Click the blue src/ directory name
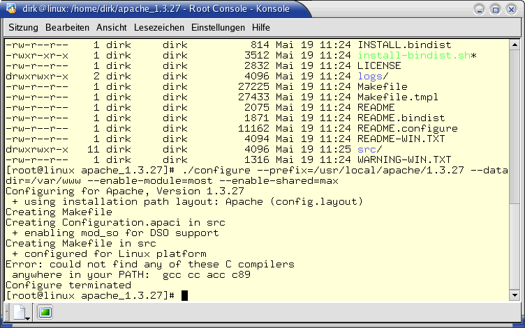The height and width of the screenshot is (328, 525). 367,149
